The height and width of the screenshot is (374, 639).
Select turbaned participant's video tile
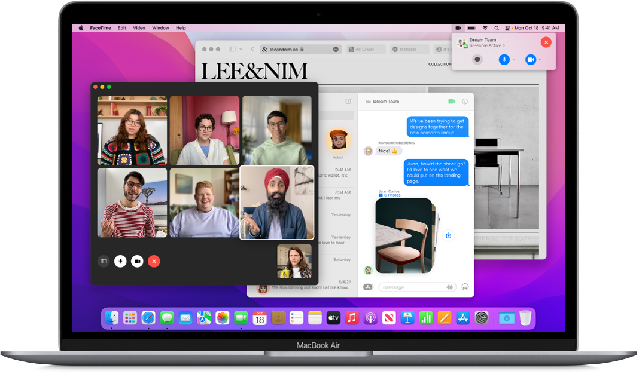coord(276,203)
